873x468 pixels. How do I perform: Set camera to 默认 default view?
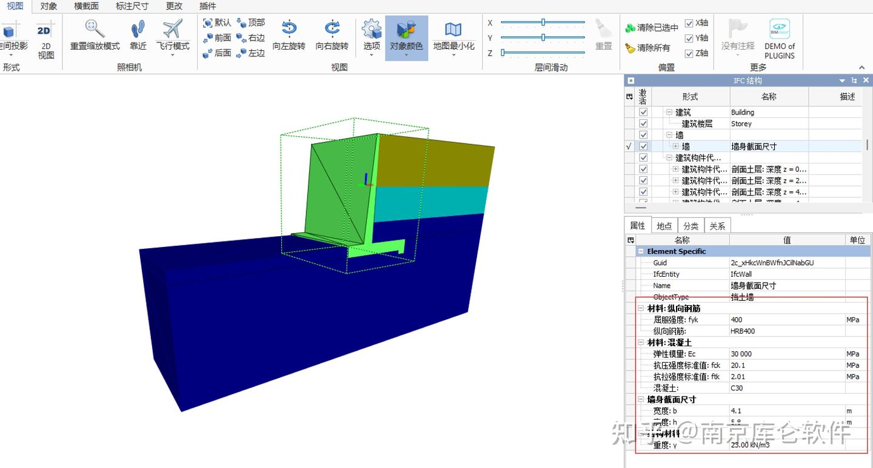point(217,22)
